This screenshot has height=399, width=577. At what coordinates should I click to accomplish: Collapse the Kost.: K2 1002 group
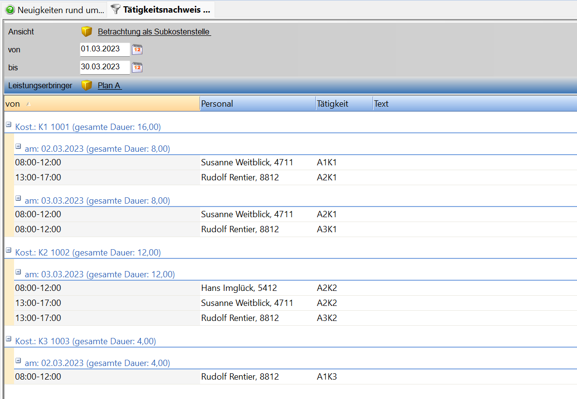click(8, 251)
